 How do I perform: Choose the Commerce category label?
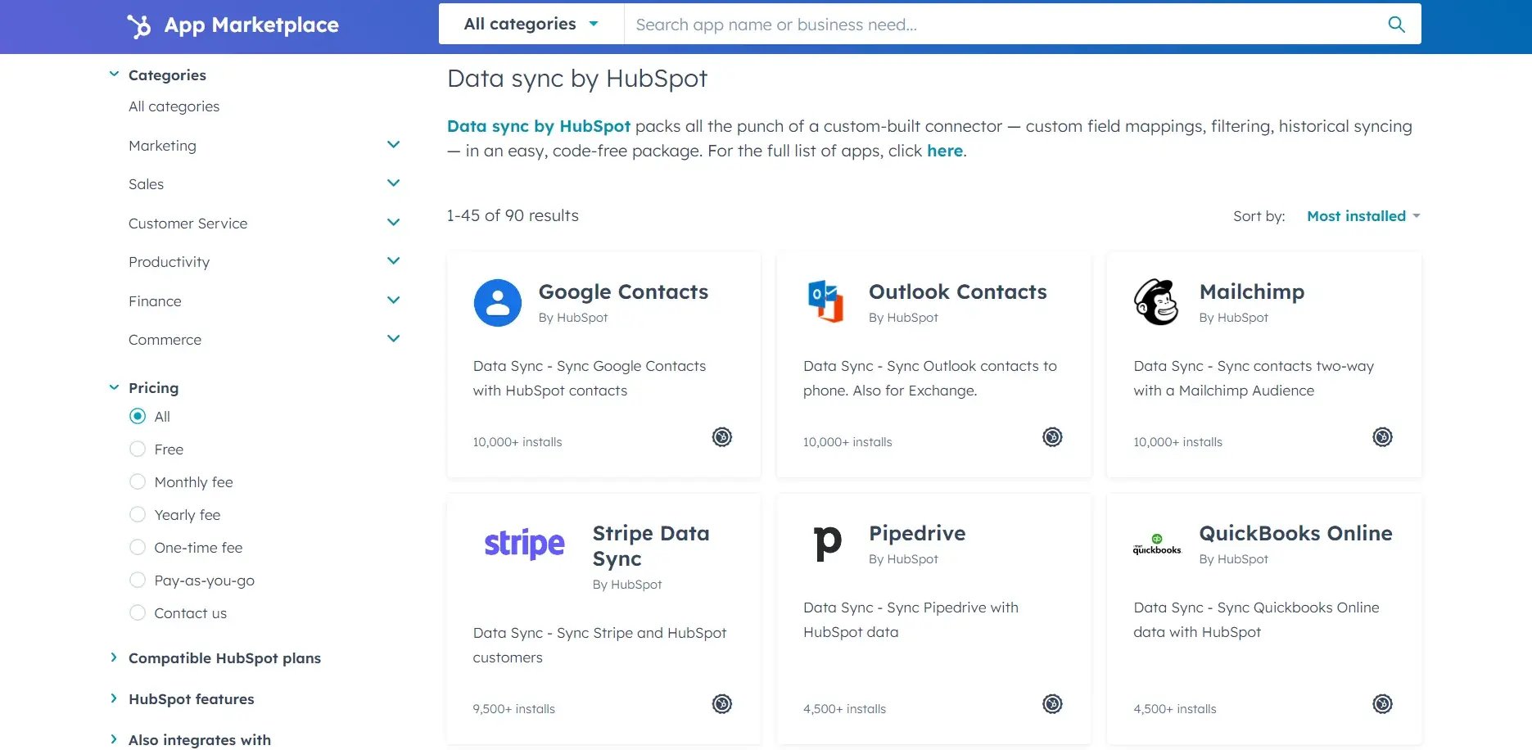coord(165,340)
